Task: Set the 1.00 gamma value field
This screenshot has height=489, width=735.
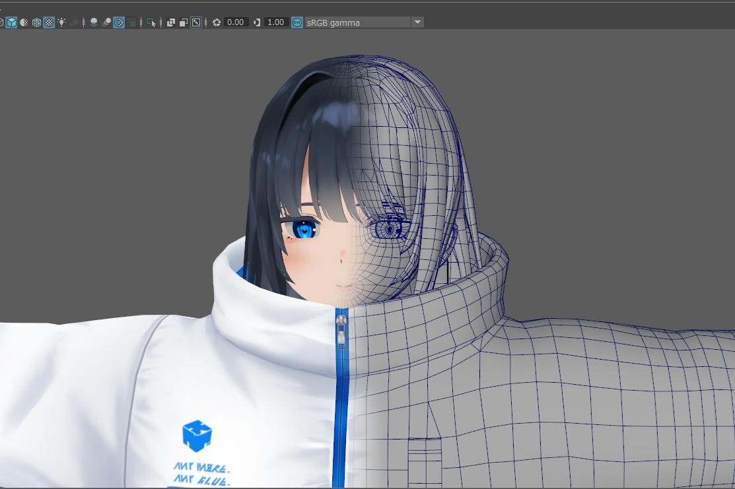Action: tap(277, 22)
